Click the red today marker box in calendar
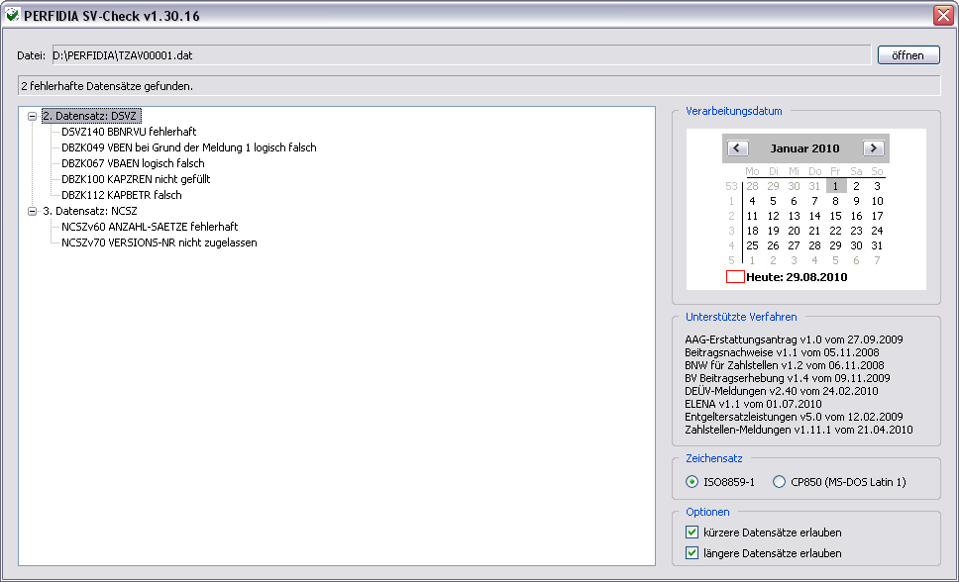The height and width of the screenshot is (582, 959). [735, 277]
